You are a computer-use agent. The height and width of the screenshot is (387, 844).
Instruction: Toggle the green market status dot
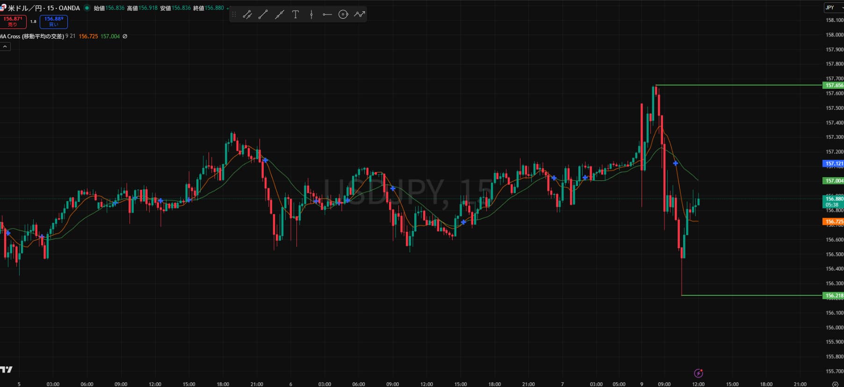click(x=87, y=8)
